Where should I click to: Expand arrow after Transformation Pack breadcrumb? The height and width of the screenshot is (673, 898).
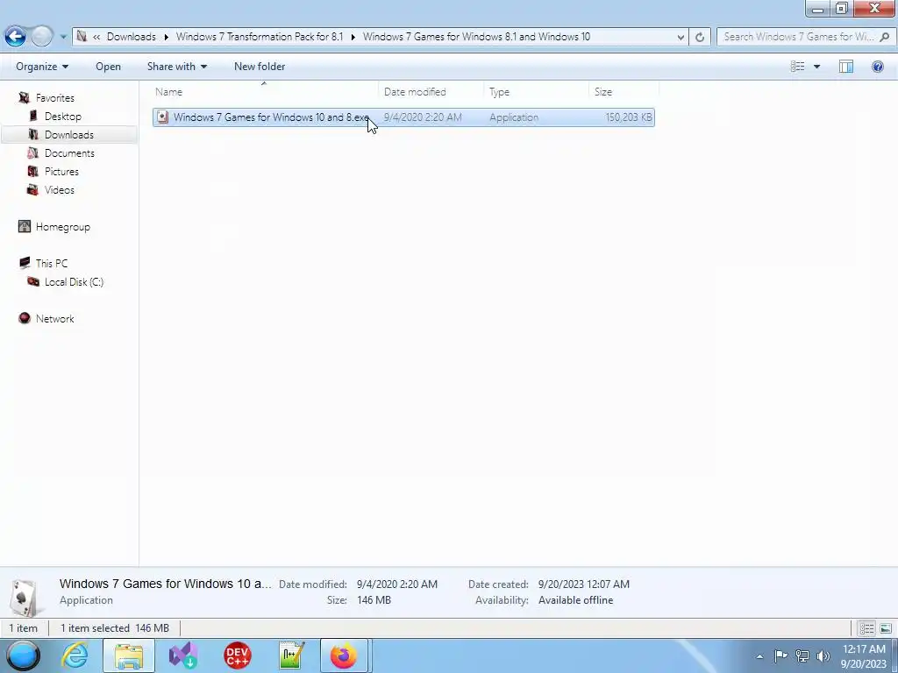[x=353, y=37]
